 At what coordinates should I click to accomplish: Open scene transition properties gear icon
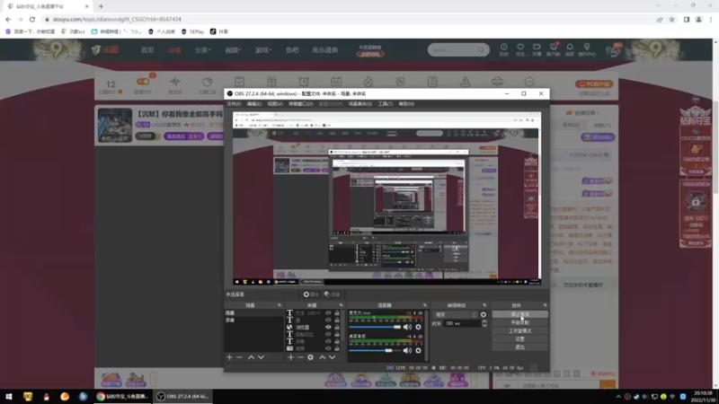pos(484,315)
